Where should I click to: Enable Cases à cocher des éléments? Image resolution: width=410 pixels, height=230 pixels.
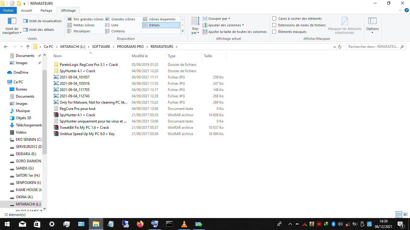(x=297, y=19)
